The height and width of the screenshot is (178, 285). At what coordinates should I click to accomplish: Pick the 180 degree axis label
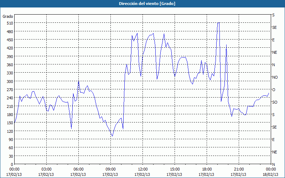coord(10,115)
